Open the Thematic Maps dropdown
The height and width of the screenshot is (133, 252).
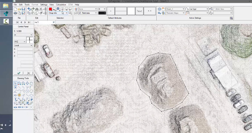175,13
